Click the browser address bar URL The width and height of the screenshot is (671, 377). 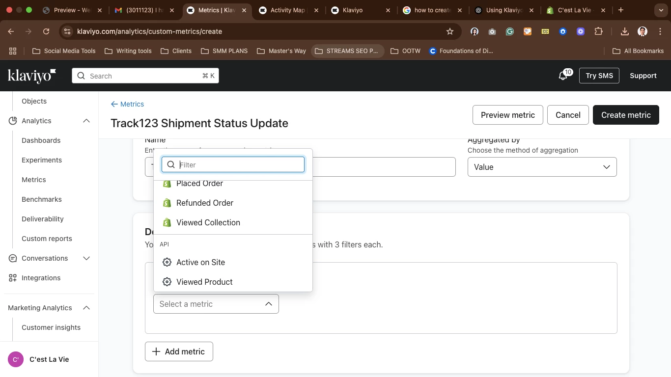(149, 31)
